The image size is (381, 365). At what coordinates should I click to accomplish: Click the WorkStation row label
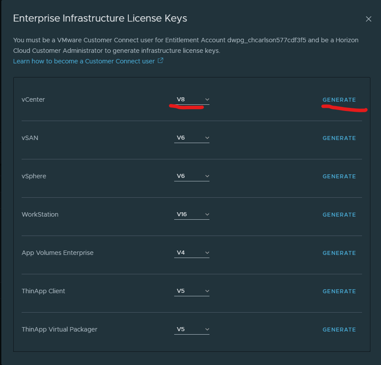point(40,214)
